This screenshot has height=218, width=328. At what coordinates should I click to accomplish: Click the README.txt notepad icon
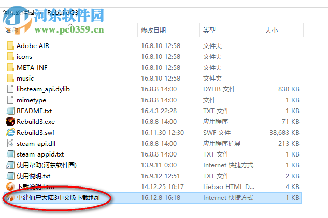coord(10,111)
